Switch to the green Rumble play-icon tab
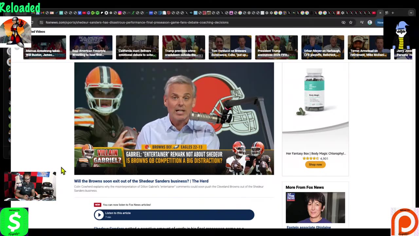The image size is (419, 236). [x=93, y=13]
